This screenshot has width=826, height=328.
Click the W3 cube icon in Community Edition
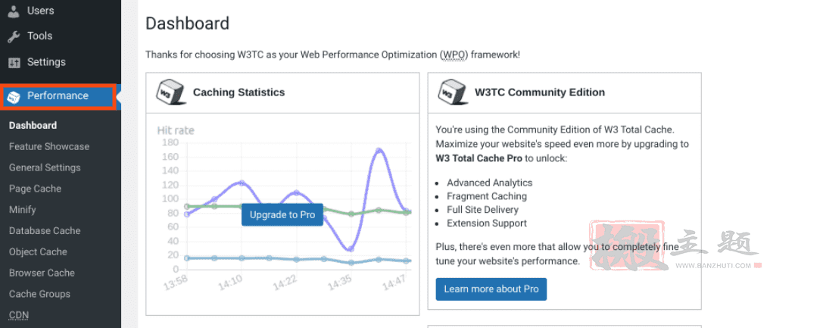click(x=453, y=93)
